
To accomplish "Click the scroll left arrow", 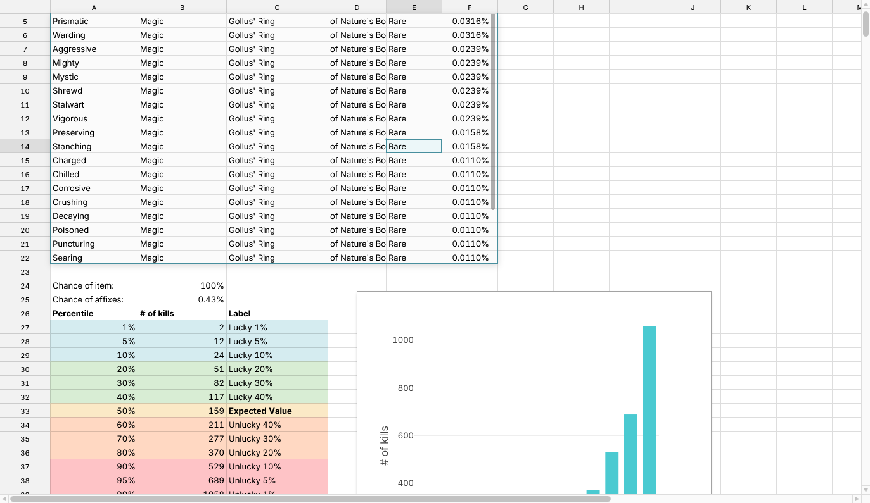I will (5, 499).
